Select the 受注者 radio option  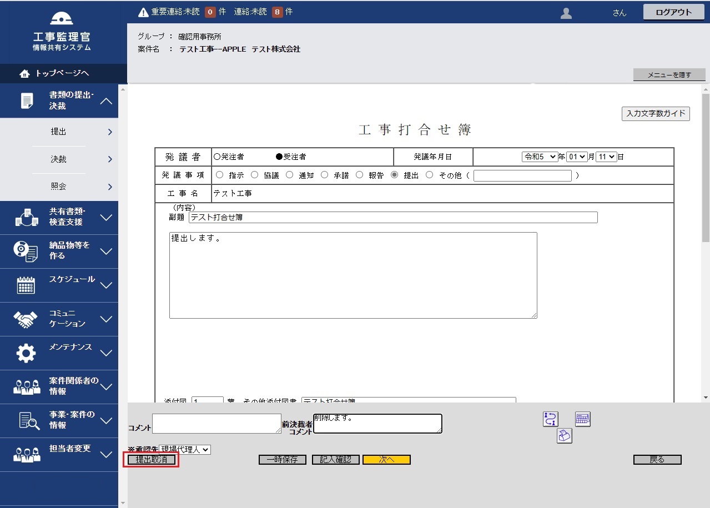click(x=279, y=157)
